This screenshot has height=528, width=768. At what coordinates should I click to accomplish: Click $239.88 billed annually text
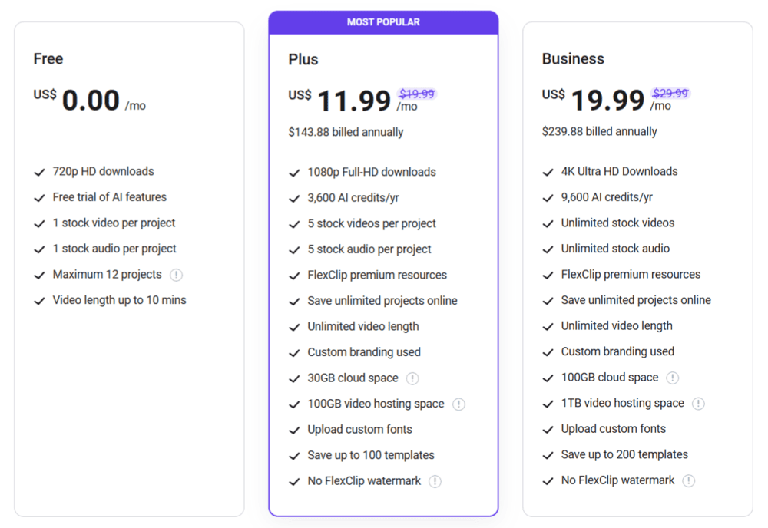[x=599, y=131]
